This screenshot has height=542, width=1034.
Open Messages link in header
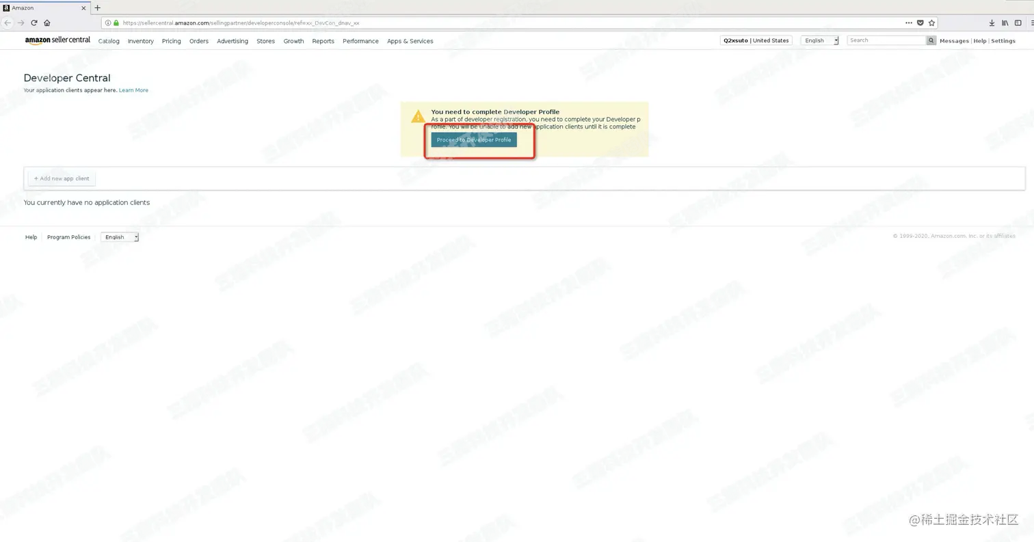pos(954,41)
